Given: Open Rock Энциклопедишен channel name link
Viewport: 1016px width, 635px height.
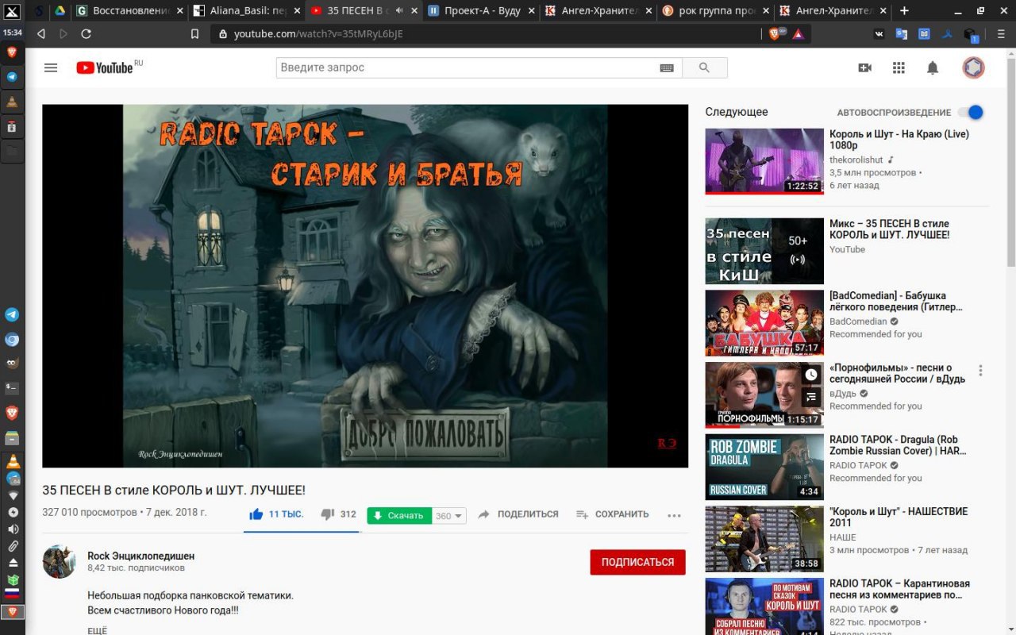Looking at the screenshot, I should 140,556.
